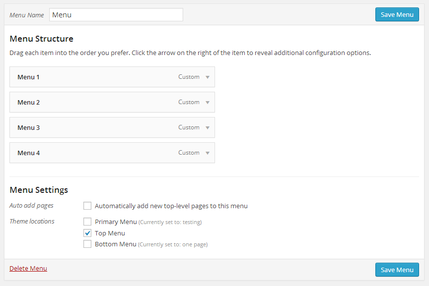The width and height of the screenshot is (429, 286).
Task: Check the Primary Menu theme location box
Action: tap(87, 222)
